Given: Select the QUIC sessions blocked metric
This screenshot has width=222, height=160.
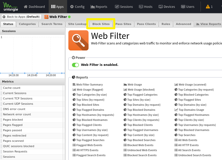Looking at the screenshot, I should pyautogui.click(x=32, y=146).
